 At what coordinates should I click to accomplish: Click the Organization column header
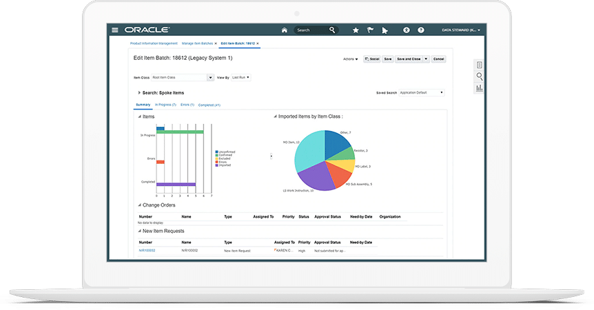click(390, 217)
